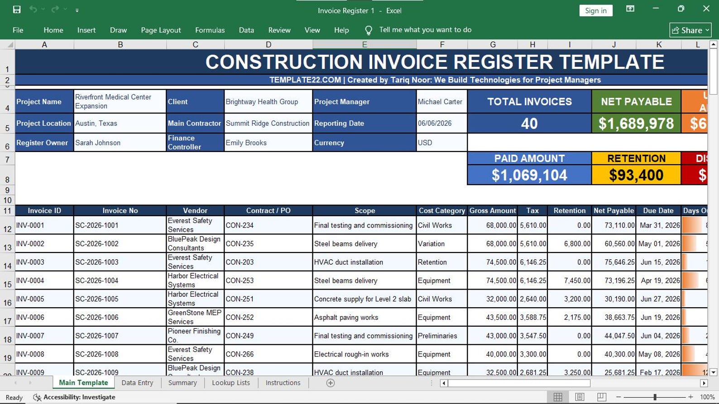Select the Main Template sheet tab
719x404 pixels.
(x=84, y=383)
